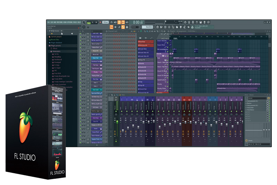Mute the Snare Volume playlist track

(x=168, y=43)
